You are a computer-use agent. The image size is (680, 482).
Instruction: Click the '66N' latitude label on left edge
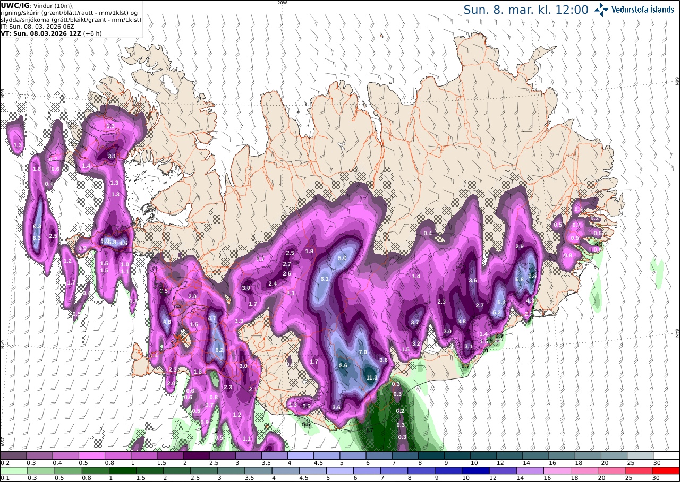pyautogui.click(x=3, y=93)
